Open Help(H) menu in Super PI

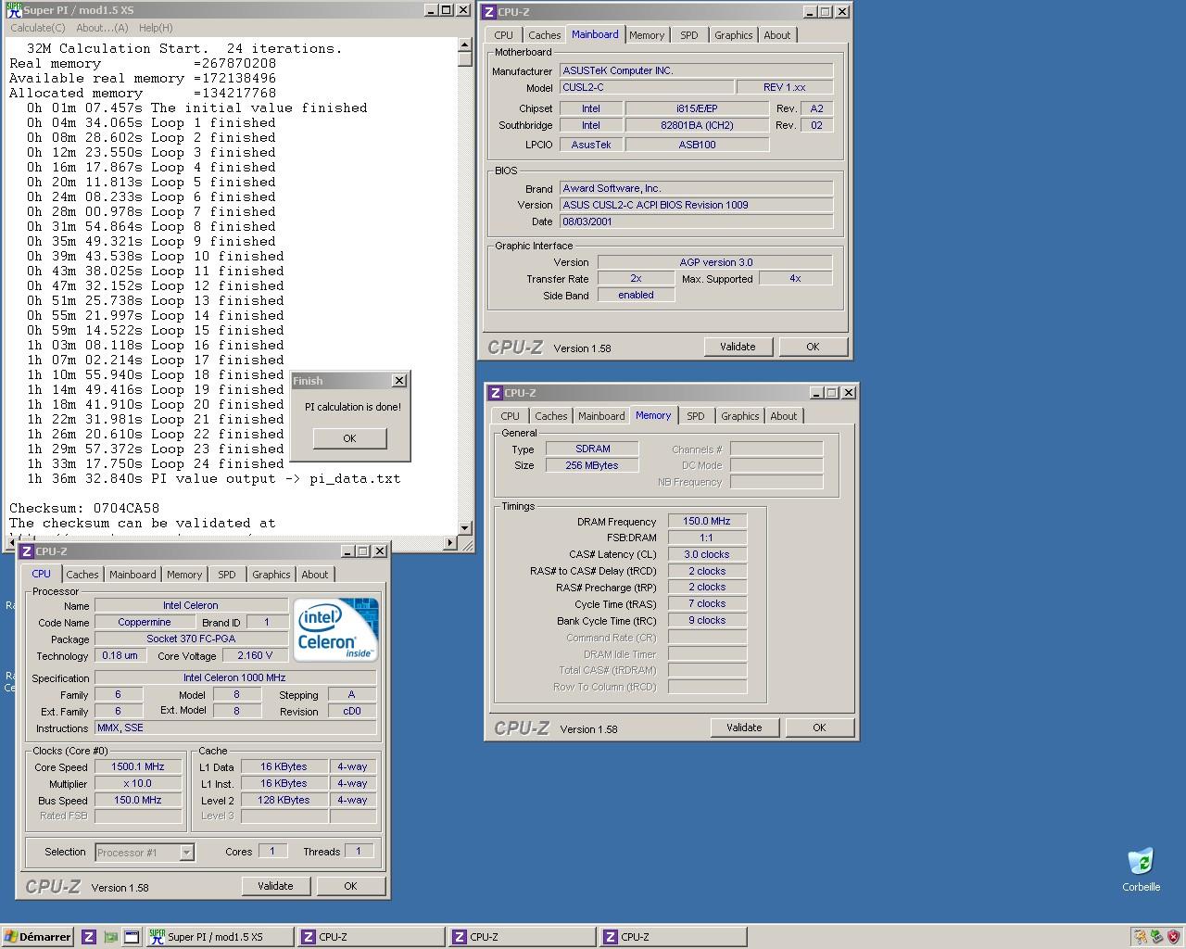tap(156, 28)
